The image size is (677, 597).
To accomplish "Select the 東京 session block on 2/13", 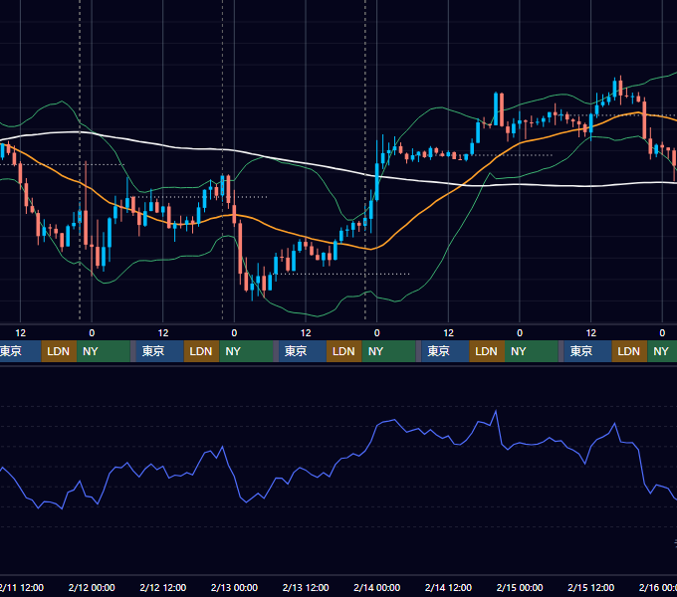I will click(303, 351).
